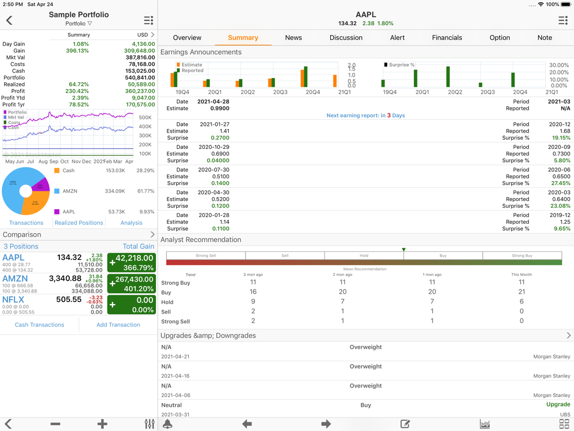Switch to the Alert tab

tap(397, 38)
